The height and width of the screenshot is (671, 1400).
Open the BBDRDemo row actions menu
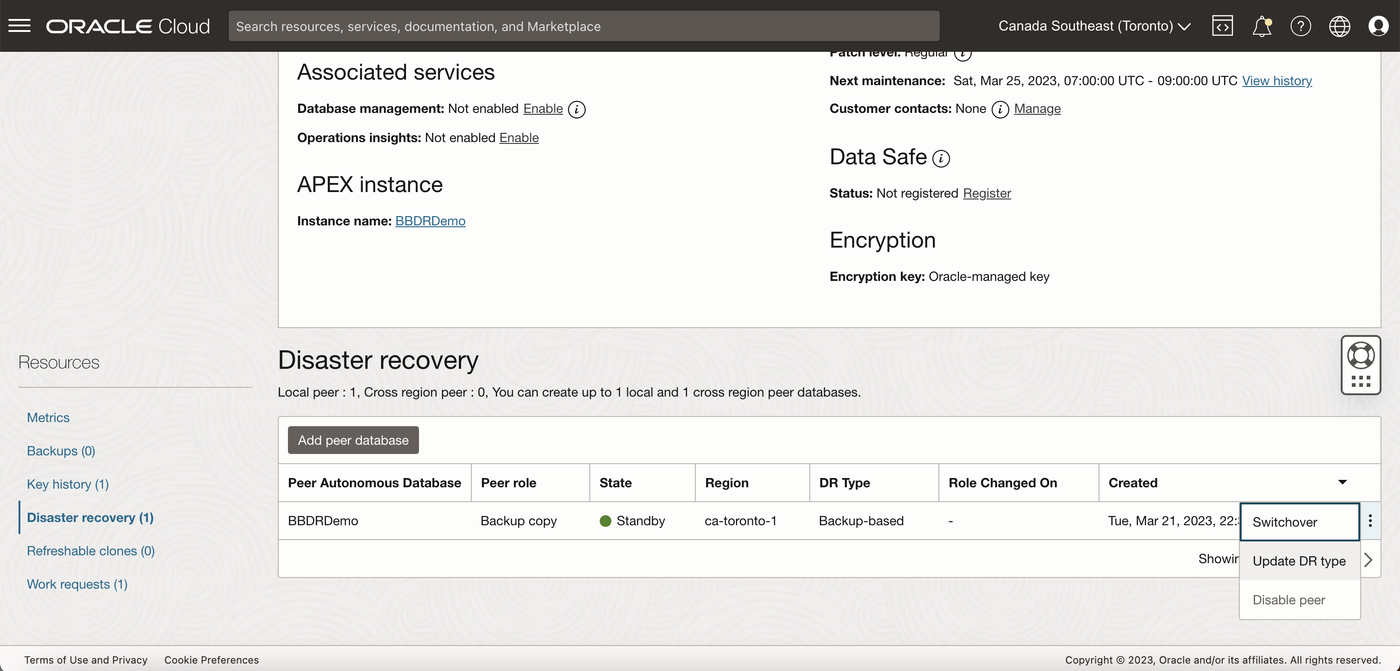tap(1371, 521)
